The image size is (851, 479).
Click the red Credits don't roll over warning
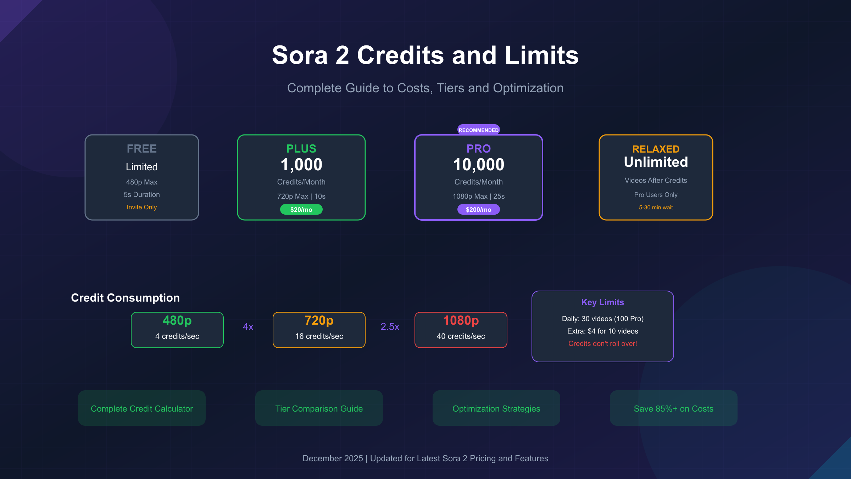(x=603, y=343)
